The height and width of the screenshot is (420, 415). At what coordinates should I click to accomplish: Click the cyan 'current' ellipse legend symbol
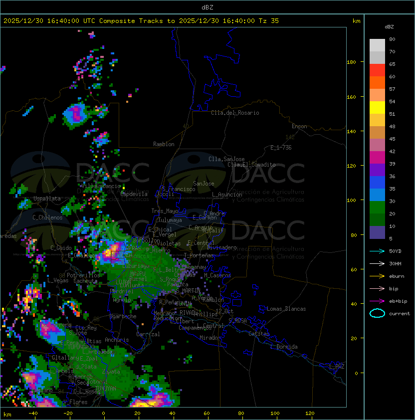pyautogui.click(x=377, y=313)
